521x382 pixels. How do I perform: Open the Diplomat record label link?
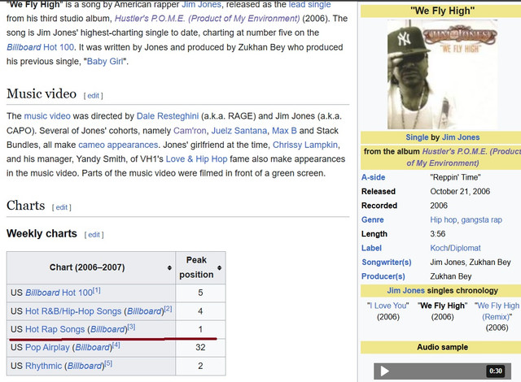(466, 248)
